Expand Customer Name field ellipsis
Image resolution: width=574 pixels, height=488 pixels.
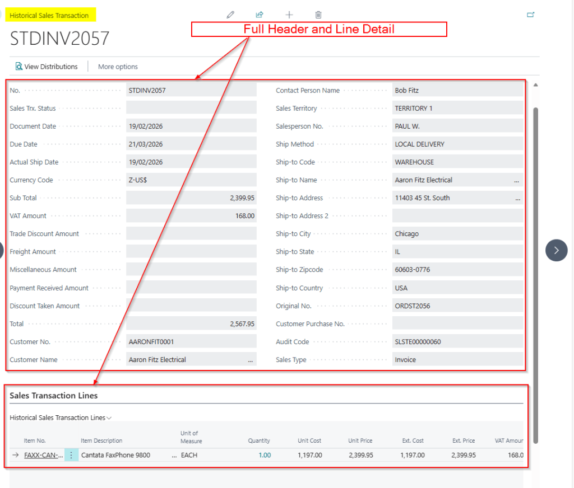[x=250, y=360]
